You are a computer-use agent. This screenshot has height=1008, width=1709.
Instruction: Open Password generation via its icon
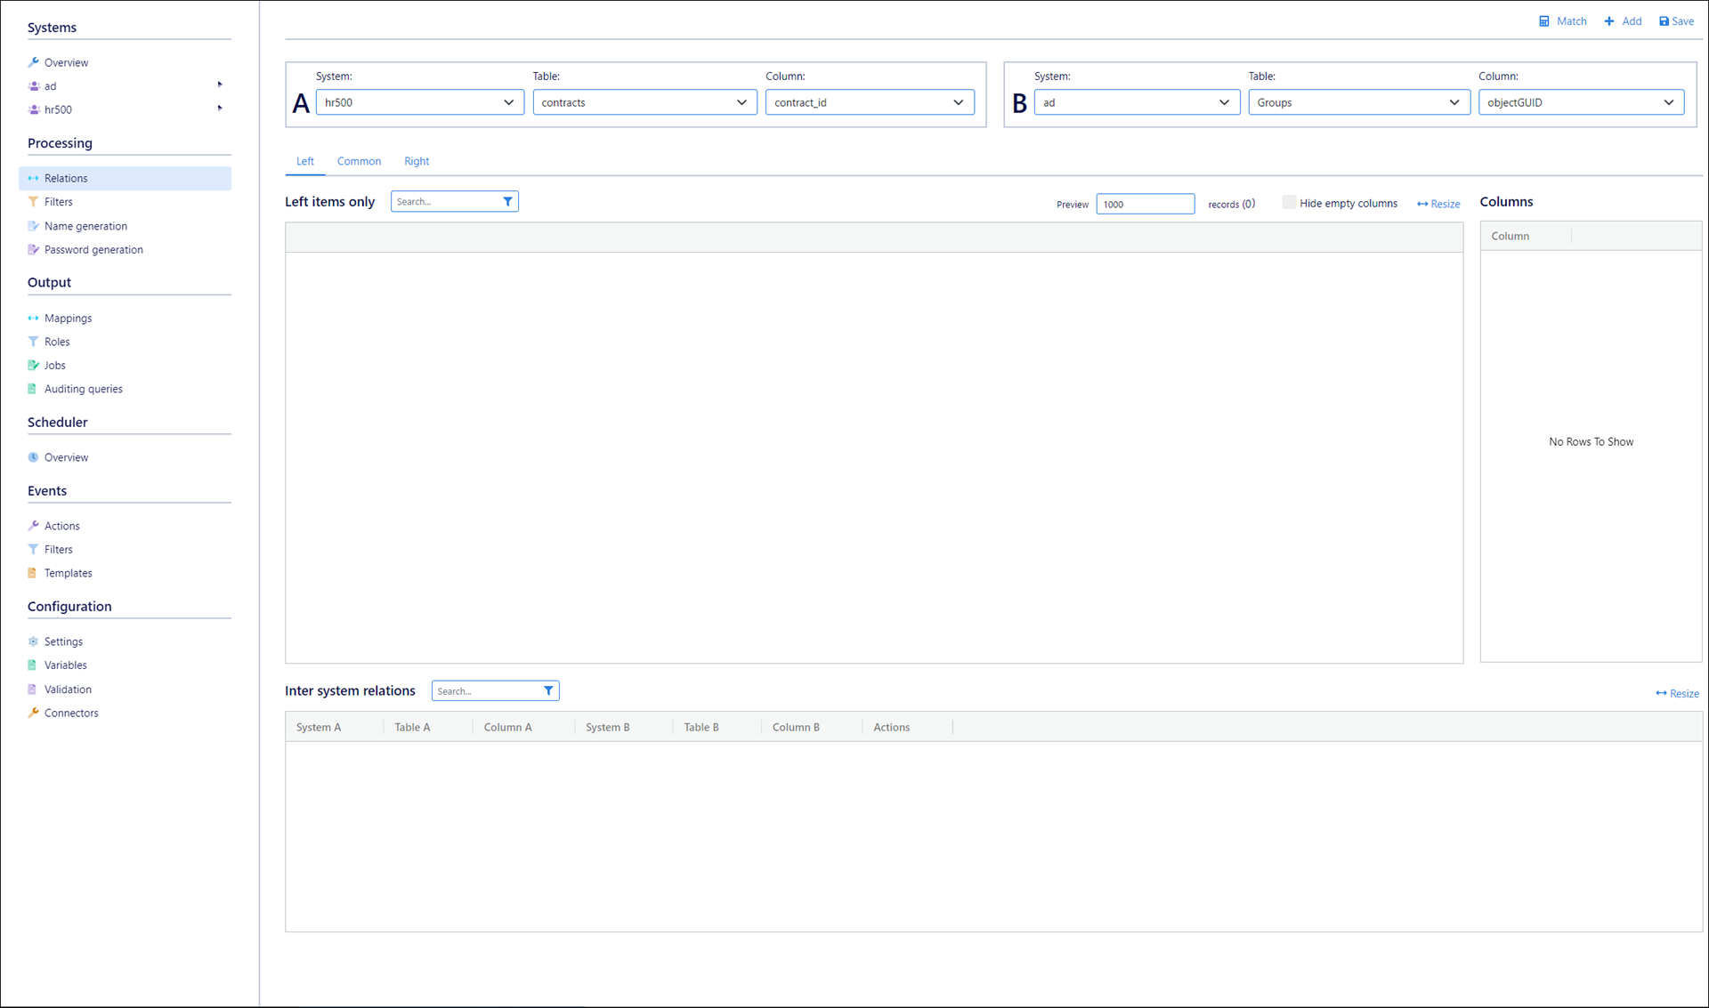[x=33, y=250]
